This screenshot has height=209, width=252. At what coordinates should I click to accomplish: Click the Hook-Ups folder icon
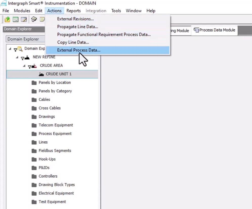[34, 159]
